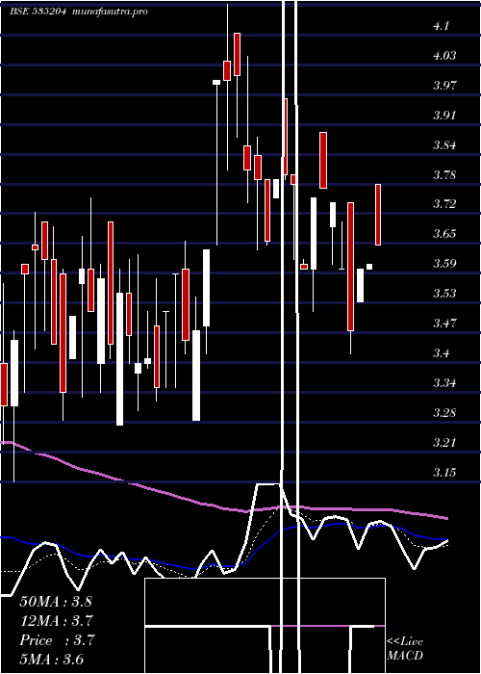
Task: Click the 12MA : 3.7 readout
Action: coord(56,621)
